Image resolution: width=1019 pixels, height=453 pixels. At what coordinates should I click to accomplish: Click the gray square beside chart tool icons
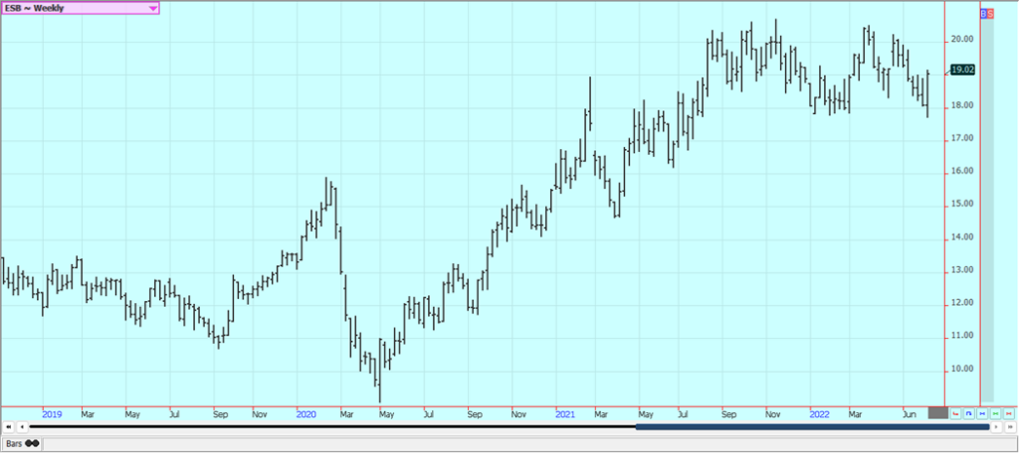[938, 412]
